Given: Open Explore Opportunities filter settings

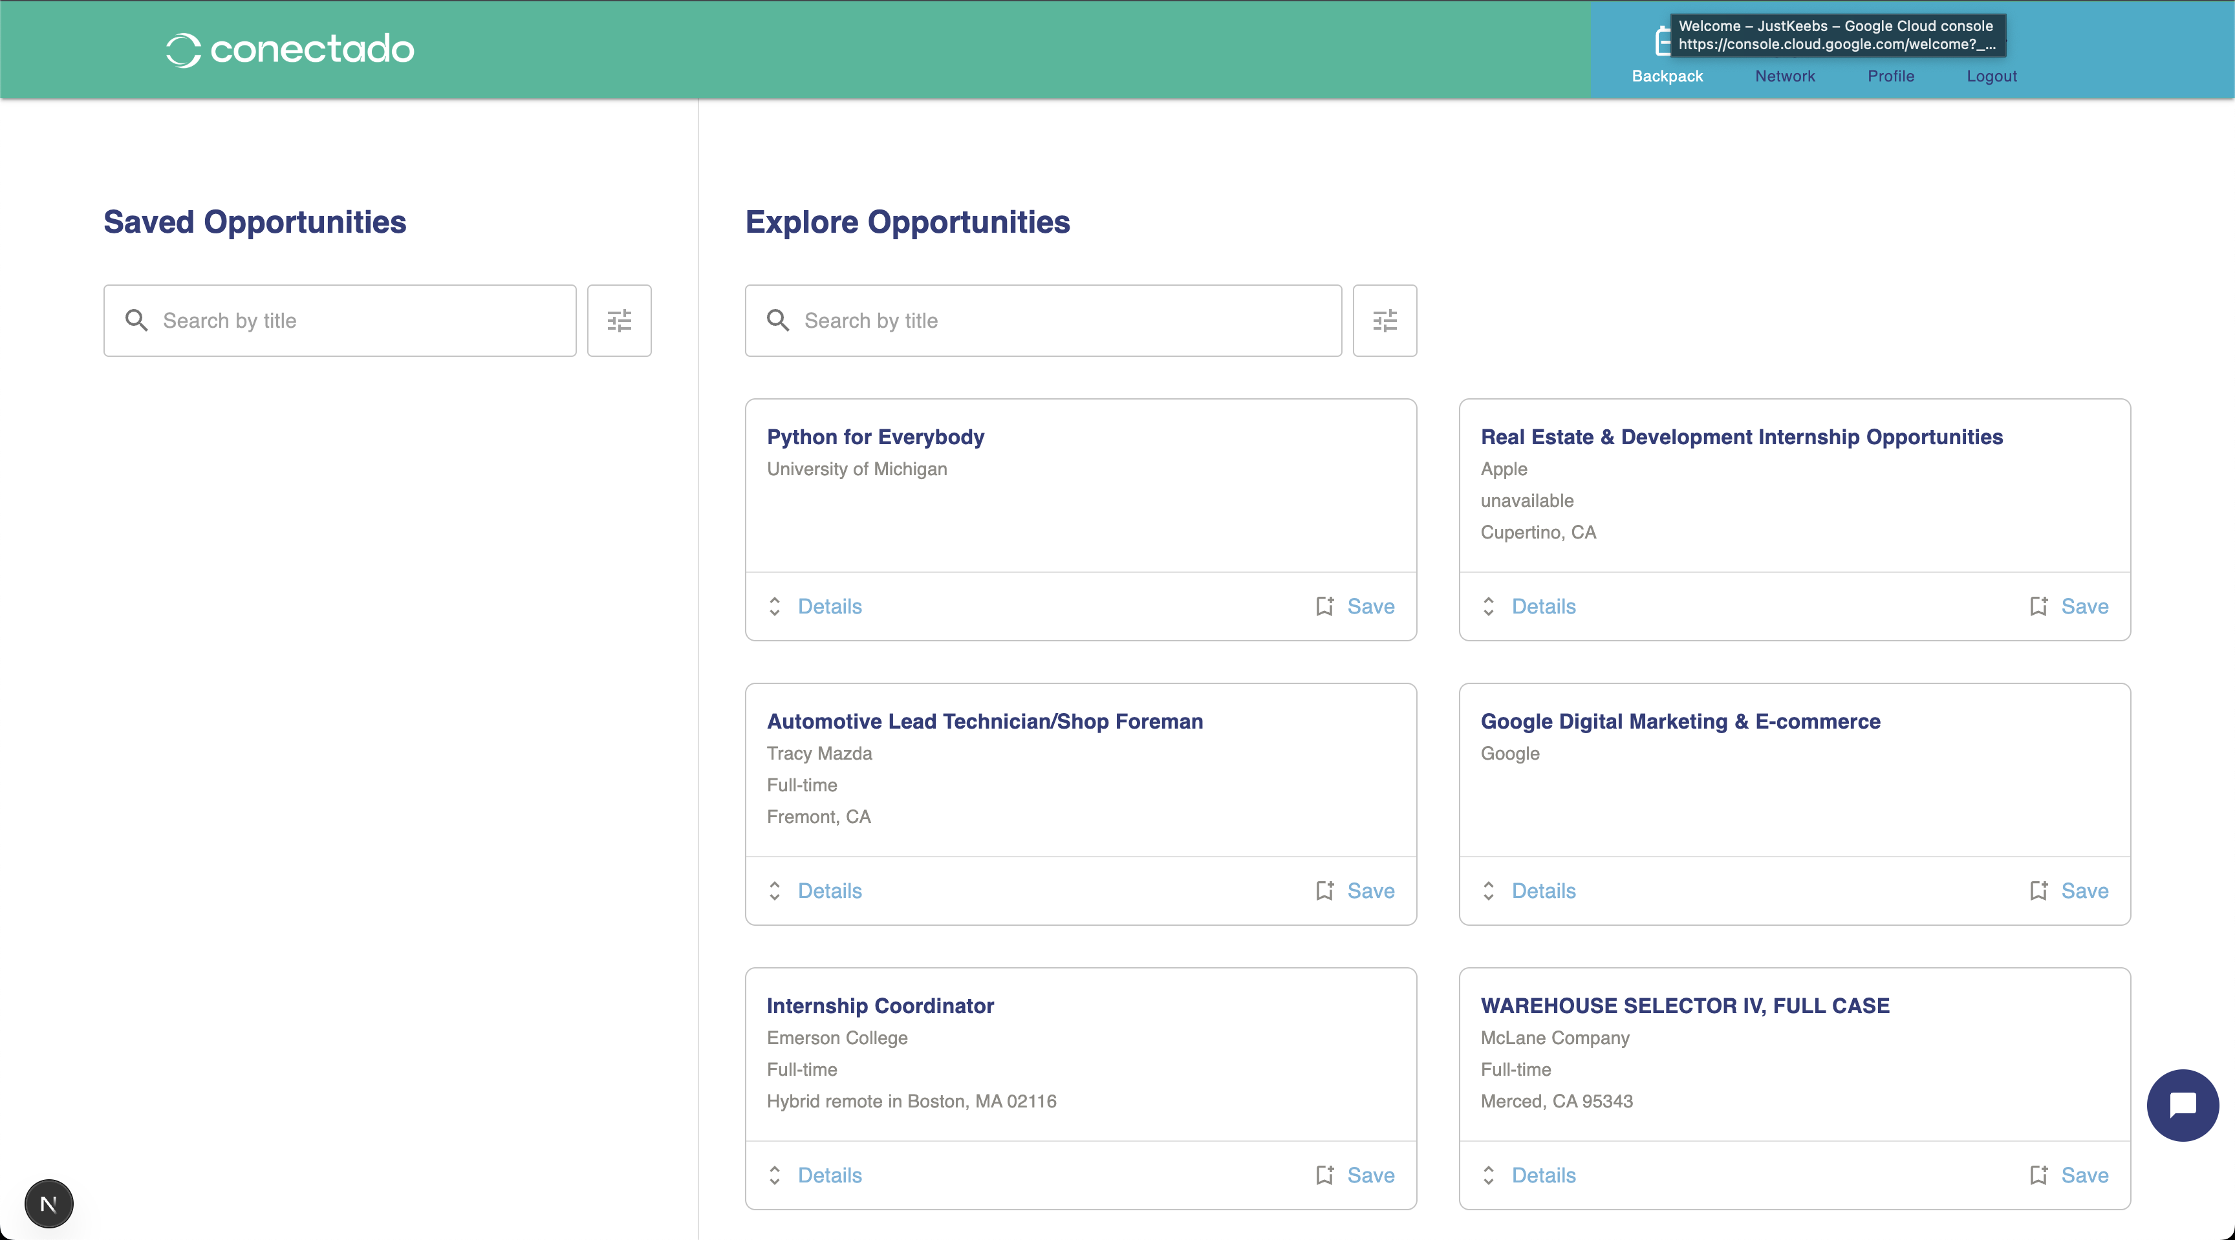Looking at the screenshot, I should point(1384,321).
